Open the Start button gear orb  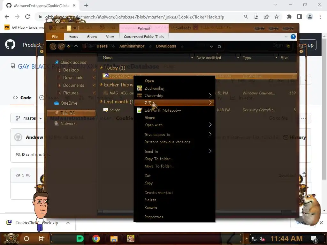(11, 239)
